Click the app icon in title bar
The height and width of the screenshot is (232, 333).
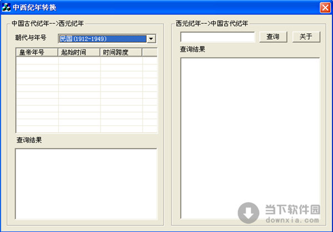(6, 8)
